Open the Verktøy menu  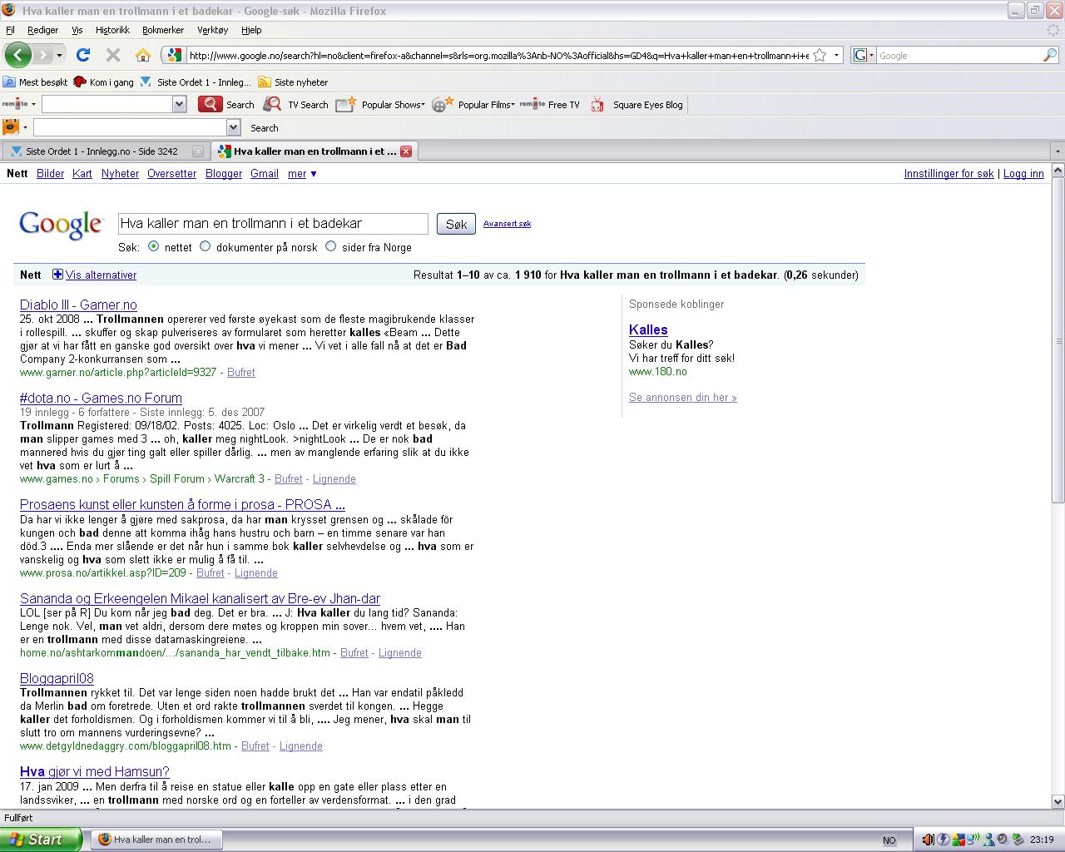[x=213, y=30]
